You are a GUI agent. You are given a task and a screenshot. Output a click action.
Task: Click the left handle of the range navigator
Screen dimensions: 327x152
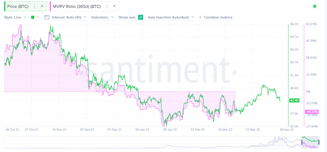pos(302,142)
